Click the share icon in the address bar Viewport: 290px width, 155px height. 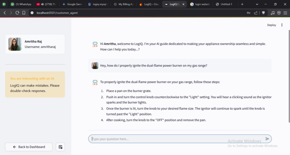tap(255, 13)
